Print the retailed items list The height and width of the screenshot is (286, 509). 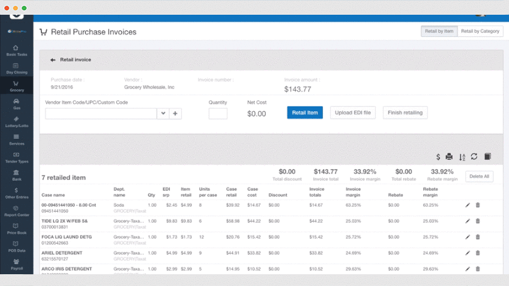click(x=449, y=157)
